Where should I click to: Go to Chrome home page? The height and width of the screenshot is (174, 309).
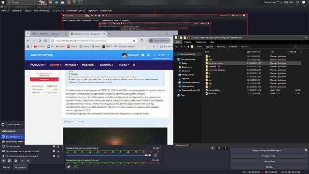[x=45, y=41]
